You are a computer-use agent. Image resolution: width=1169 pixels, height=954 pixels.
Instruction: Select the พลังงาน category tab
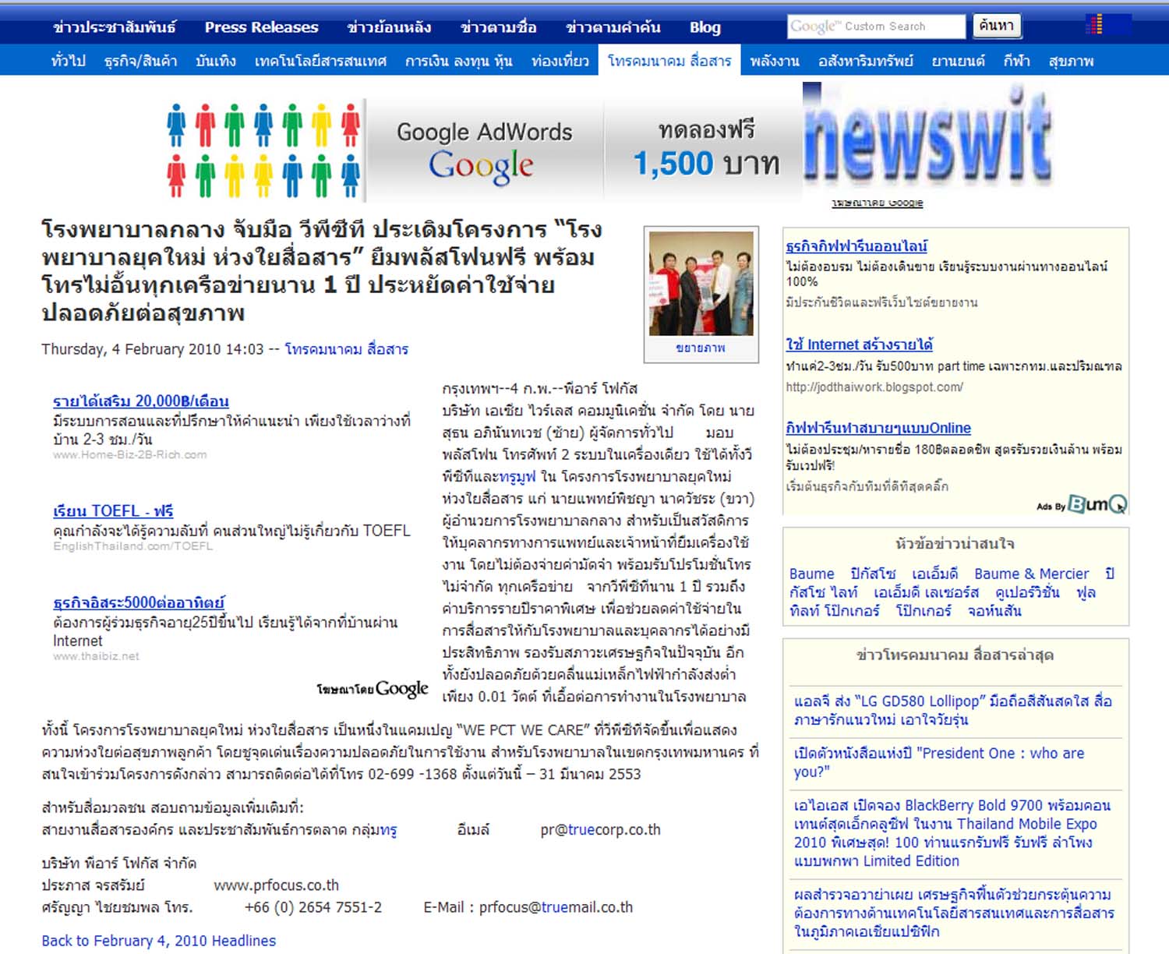[775, 61]
